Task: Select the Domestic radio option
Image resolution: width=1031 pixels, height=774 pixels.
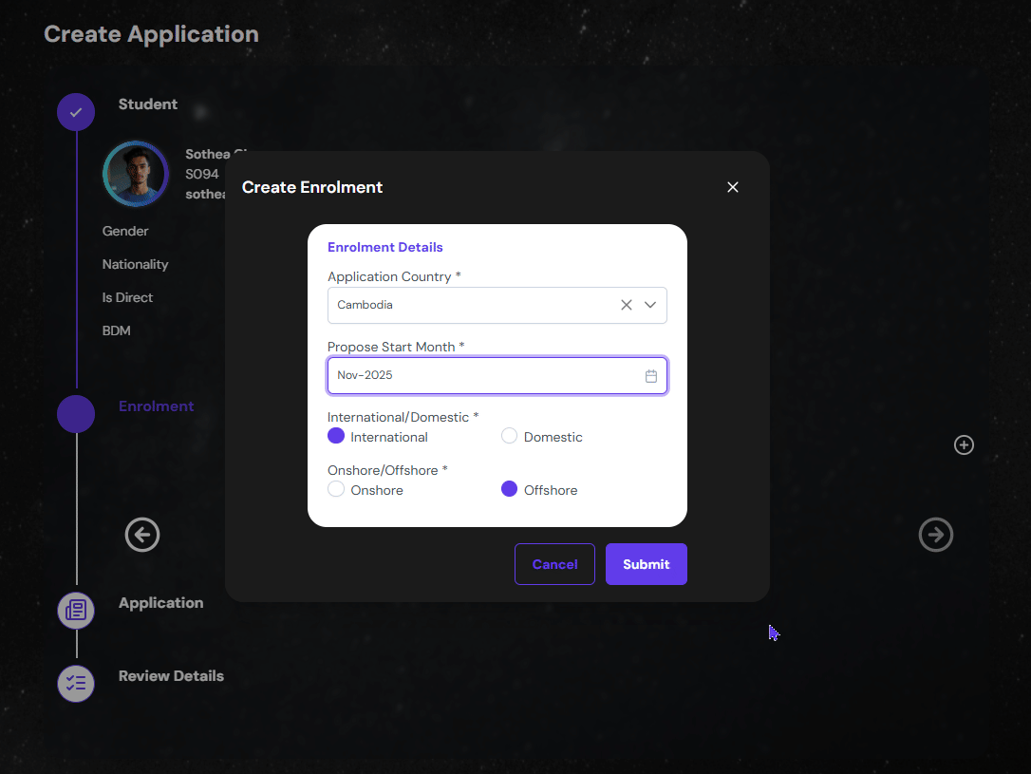Action: pyautogui.click(x=510, y=436)
